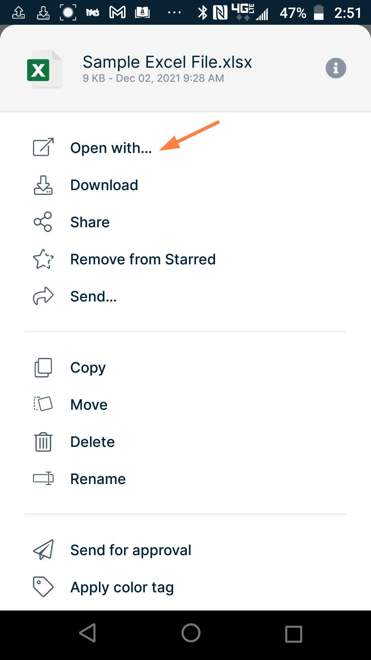
Task: Tap Send for approval
Action: click(x=131, y=550)
